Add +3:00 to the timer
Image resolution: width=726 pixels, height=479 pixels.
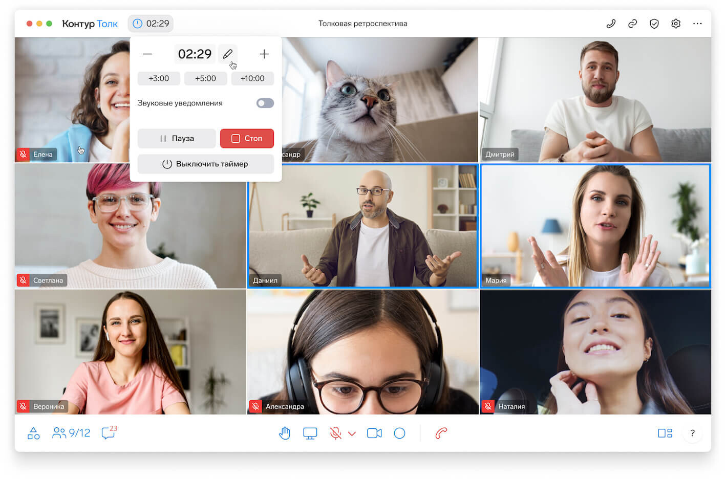[159, 78]
